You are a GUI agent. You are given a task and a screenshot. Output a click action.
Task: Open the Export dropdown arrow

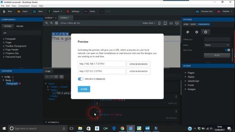[61, 11]
